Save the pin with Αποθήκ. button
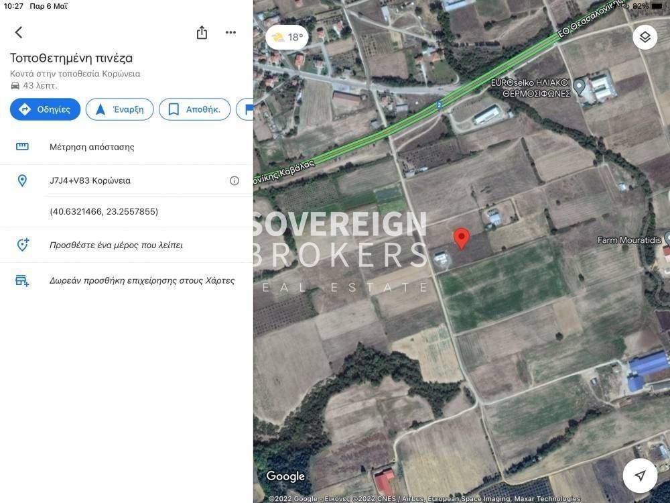 pos(195,109)
